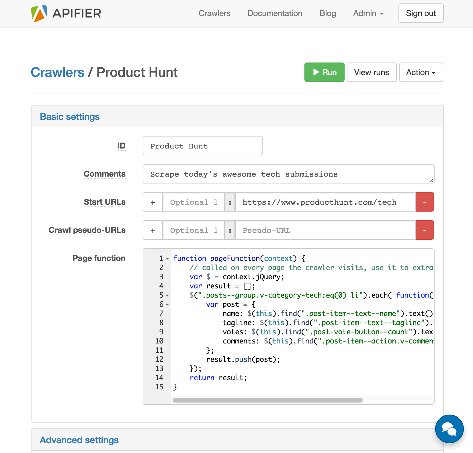This screenshot has height=453, width=473.
Task: Collapse code fold arrow on line 6
Action: pyautogui.click(x=167, y=304)
